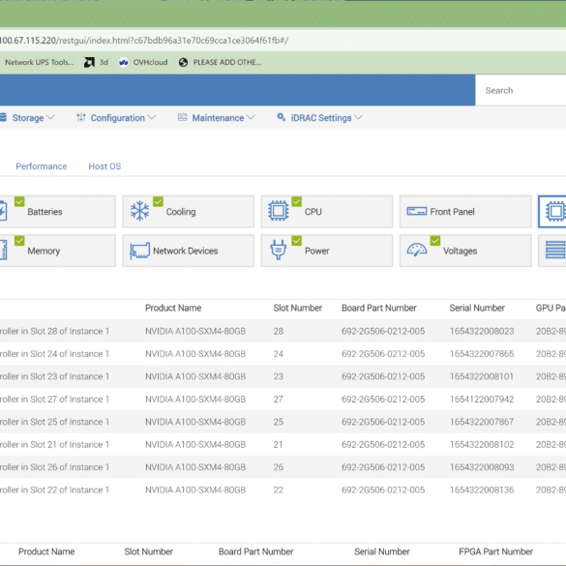Click the Product Name column header in GPU table
Viewport: 566px width, 566px height.
tap(173, 308)
